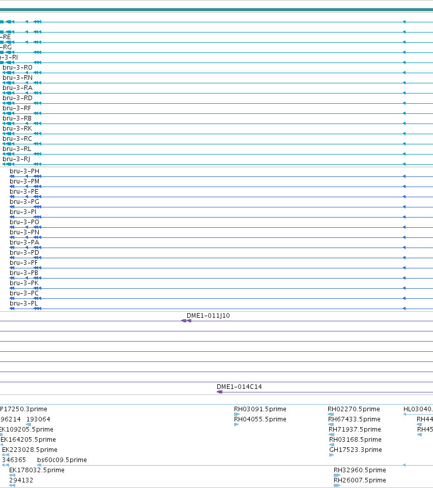Select the bru-3-RF transcript label
The image size is (433, 488).
[x=17, y=108]
